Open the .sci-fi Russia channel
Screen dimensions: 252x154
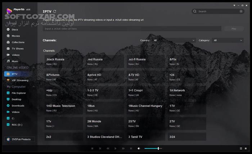click(146, 61)
